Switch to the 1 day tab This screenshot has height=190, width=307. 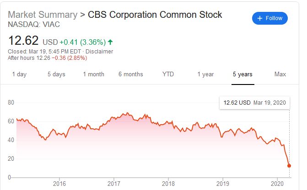coord(19,74)
